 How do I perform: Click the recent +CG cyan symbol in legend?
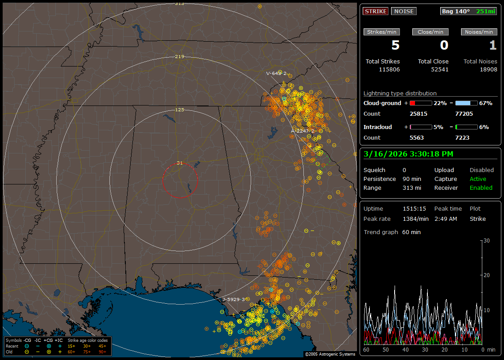pyautogui.click(x=49, y=346)
